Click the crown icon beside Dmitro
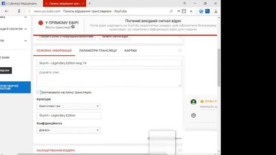The height and width of the screenshot is (155, 276). click(x=202, y=101)
